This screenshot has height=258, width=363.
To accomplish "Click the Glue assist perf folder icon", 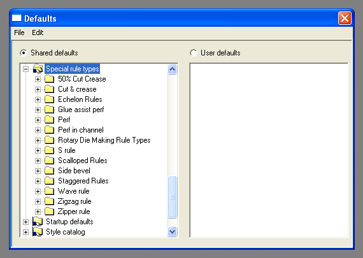I will 49,110.
